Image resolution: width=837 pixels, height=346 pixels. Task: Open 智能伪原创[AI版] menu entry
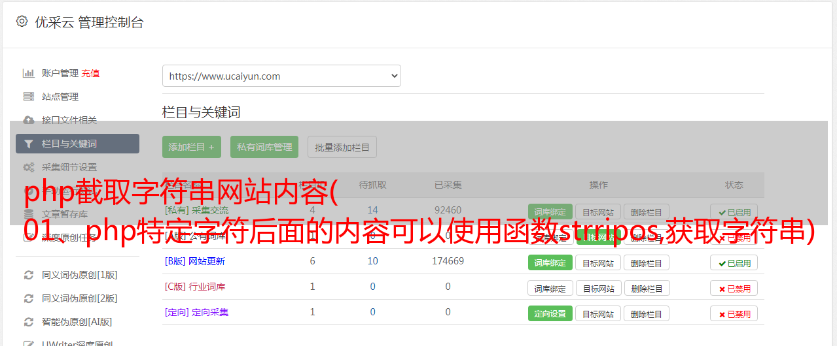pyautogui.click(x=77, y=322)
